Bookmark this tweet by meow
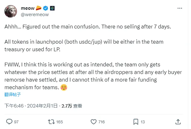 coord(136,121)
